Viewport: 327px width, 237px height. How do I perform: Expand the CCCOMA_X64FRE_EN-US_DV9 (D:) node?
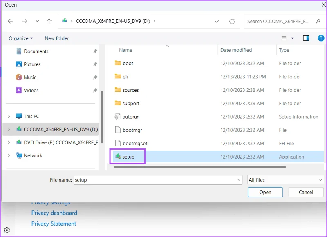pos(9,129)
